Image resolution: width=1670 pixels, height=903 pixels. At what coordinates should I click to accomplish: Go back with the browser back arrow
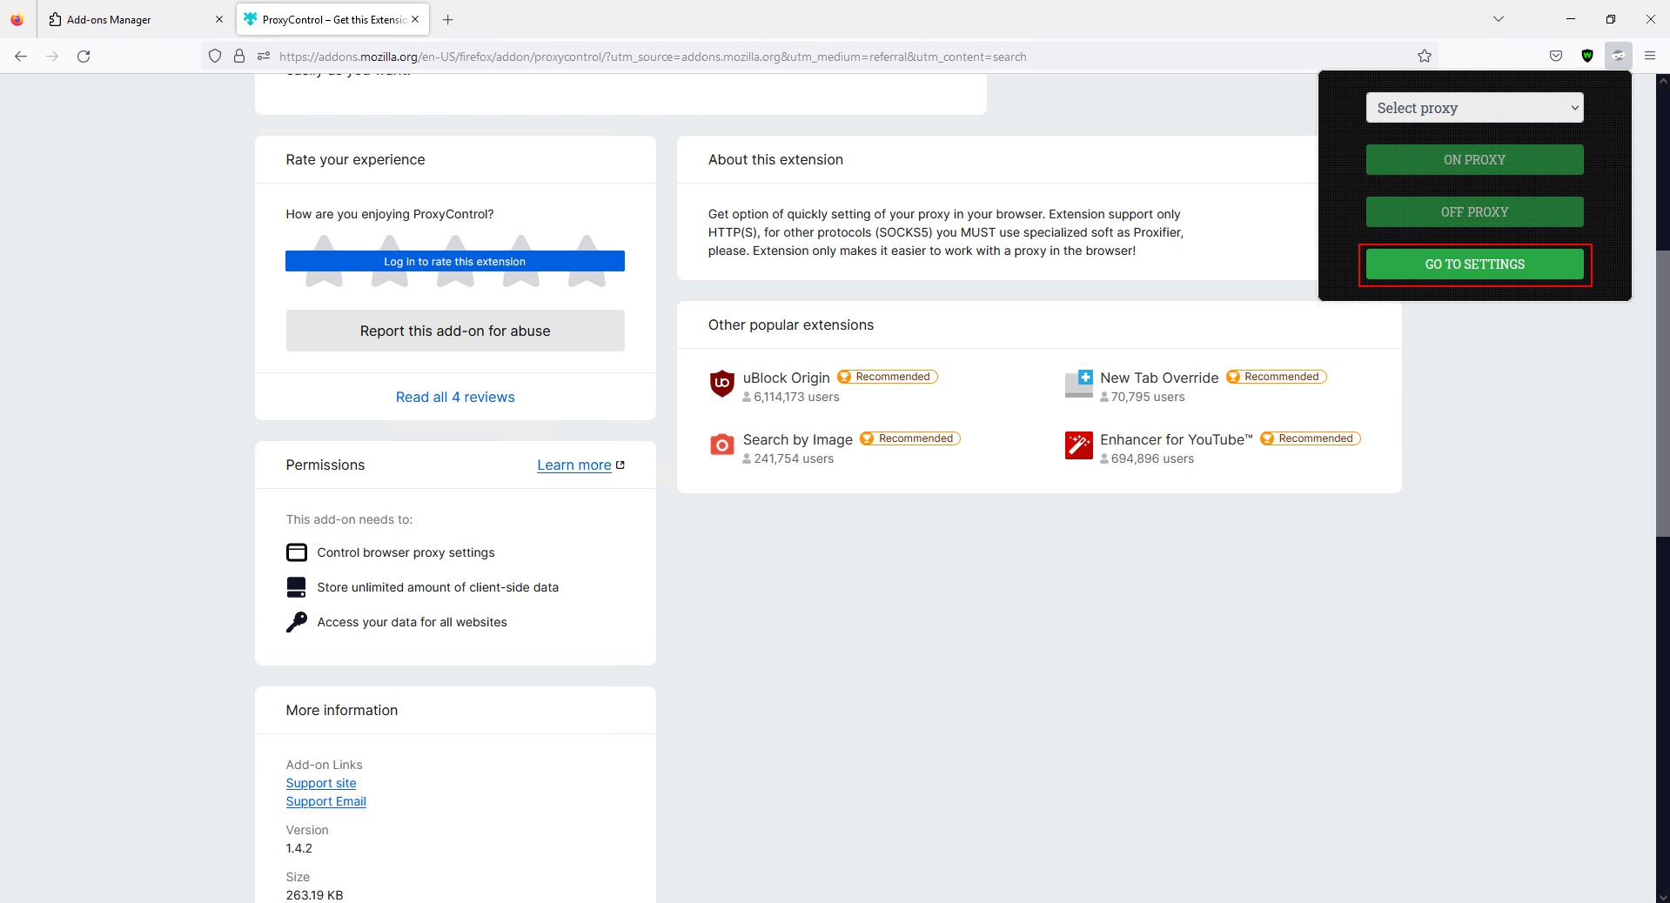(21, 57)
